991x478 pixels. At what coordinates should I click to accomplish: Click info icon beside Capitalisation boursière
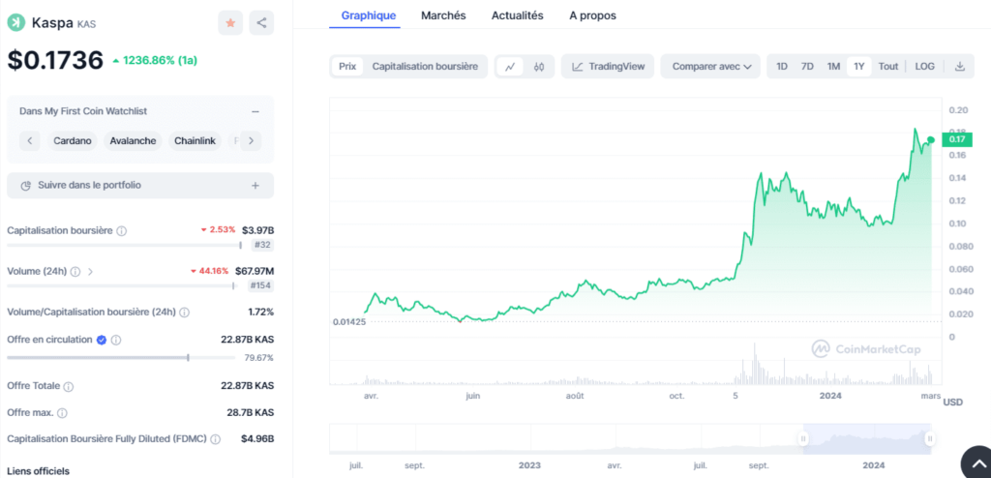point(122,231)
